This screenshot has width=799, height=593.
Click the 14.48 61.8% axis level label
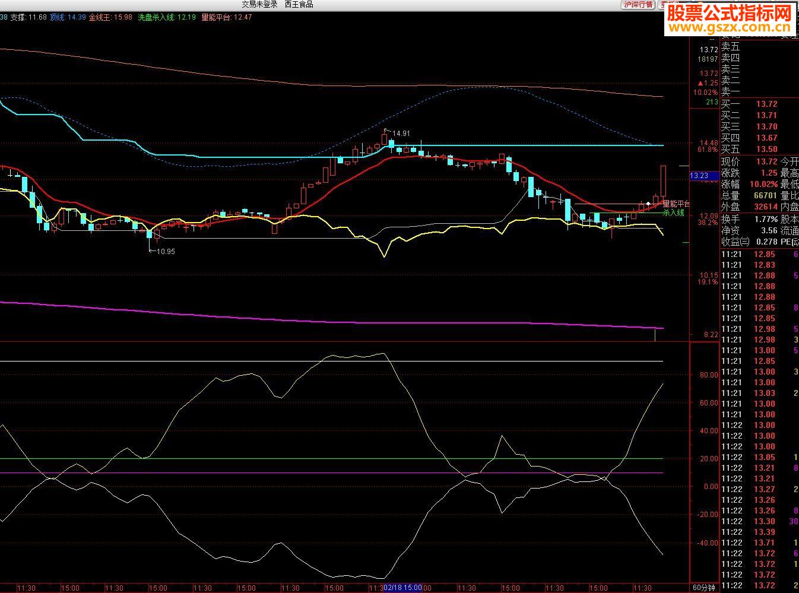click(x=708, y=146)
